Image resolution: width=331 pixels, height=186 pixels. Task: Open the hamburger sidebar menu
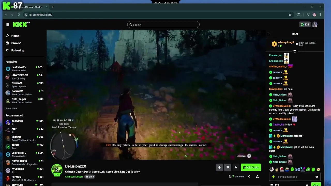pos(8,25)
